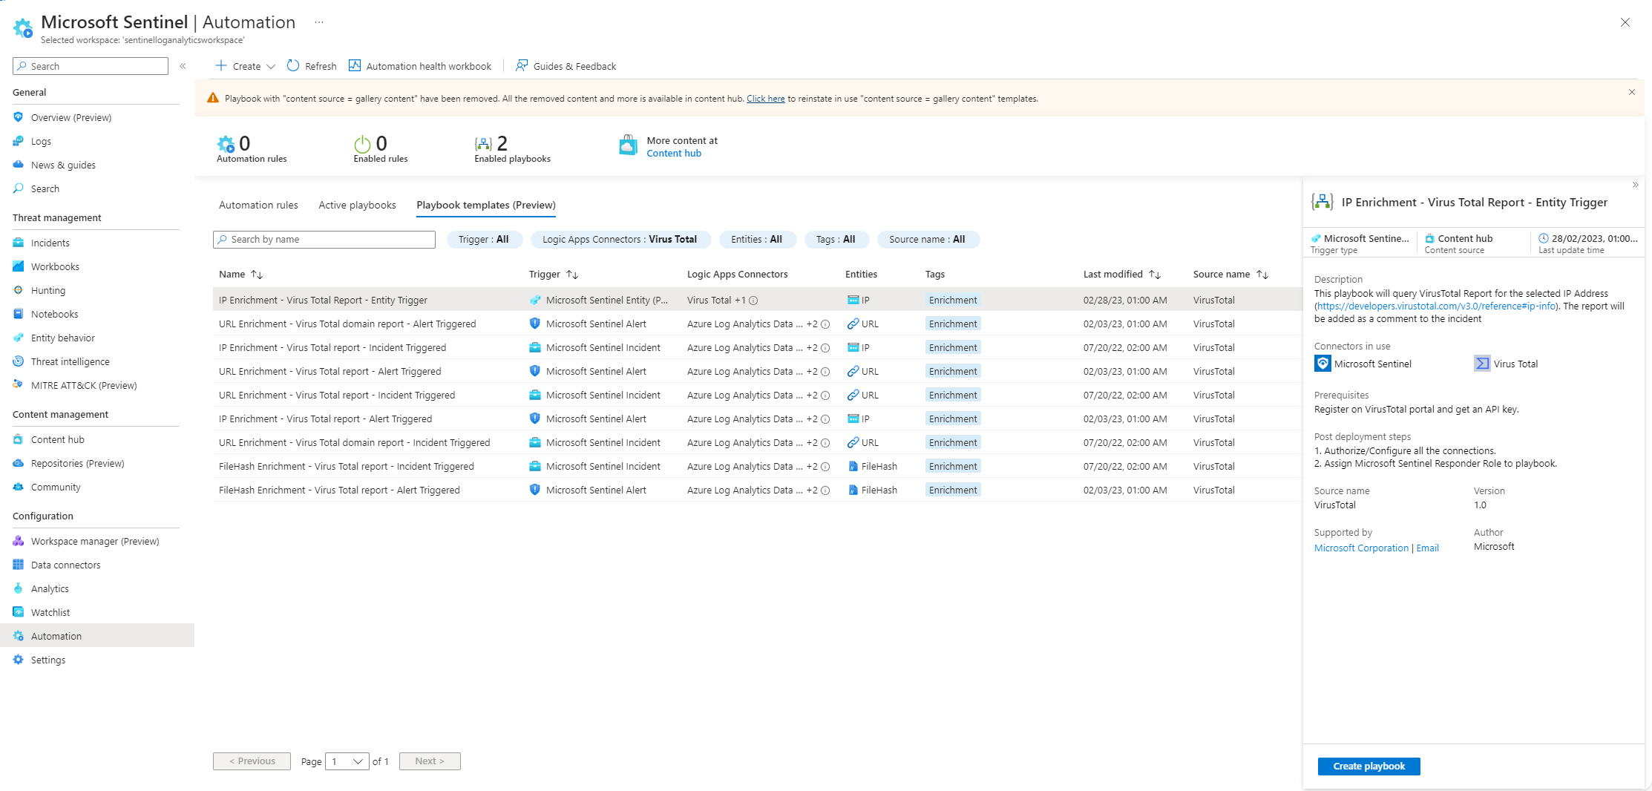Click the sidebar Search input box
This screenshot has width=1652, height=791.
coord(91,66)
